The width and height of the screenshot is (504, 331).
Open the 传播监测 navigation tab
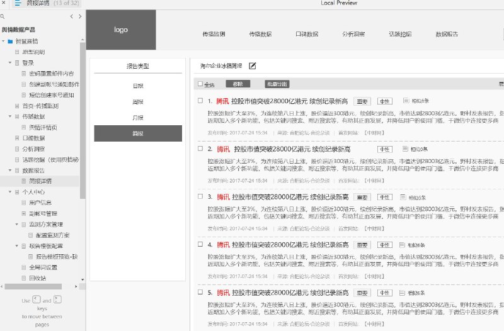(214, 34)
